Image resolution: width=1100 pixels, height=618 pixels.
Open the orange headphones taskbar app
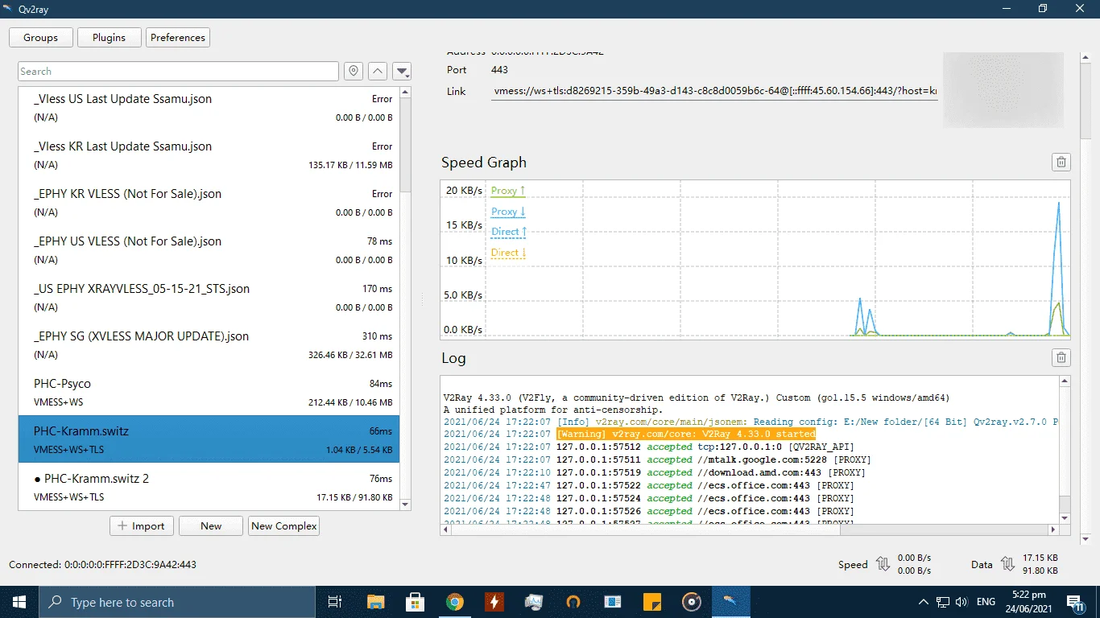(x=573, y=602)
